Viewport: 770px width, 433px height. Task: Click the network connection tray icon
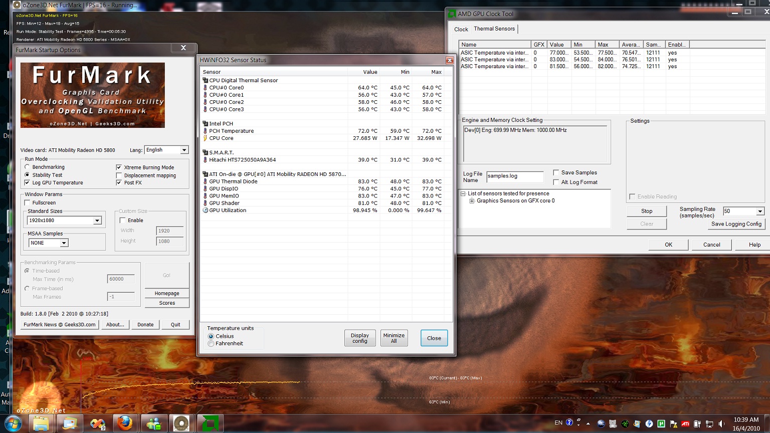(x=709, y=424)
